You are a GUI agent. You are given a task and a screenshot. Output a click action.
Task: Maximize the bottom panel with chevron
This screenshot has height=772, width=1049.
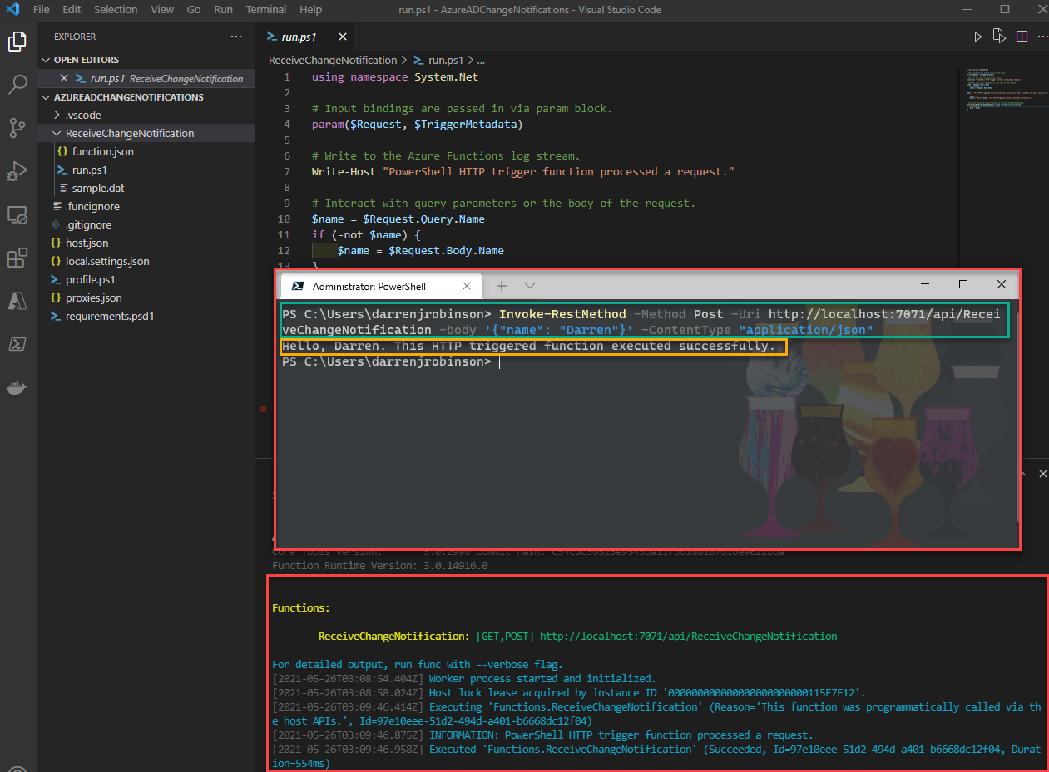[1023, 473]
